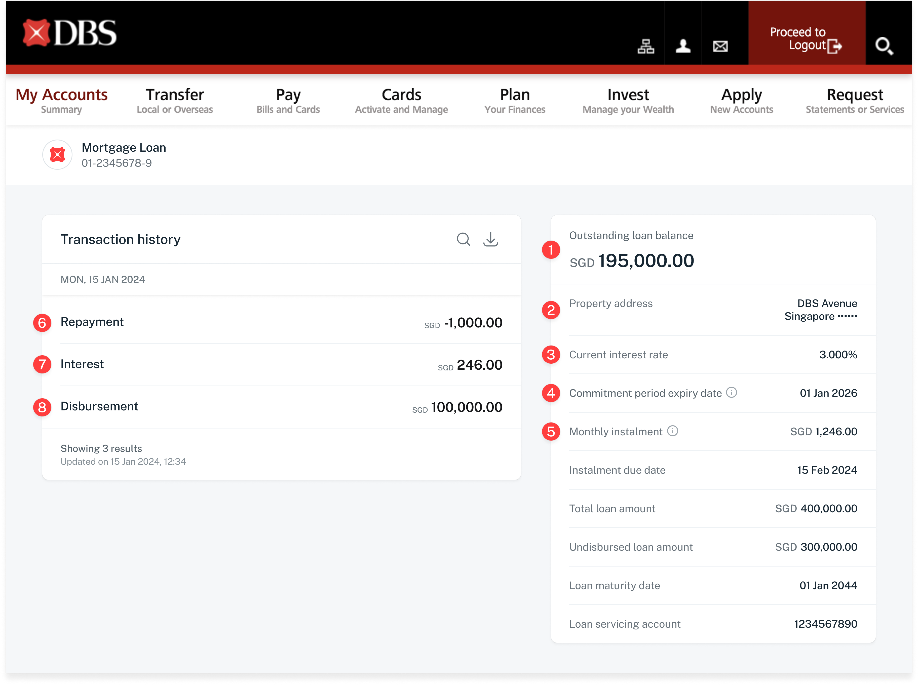
Task: Click the 01 Jan 2026 expiry date
Action: 828,393
